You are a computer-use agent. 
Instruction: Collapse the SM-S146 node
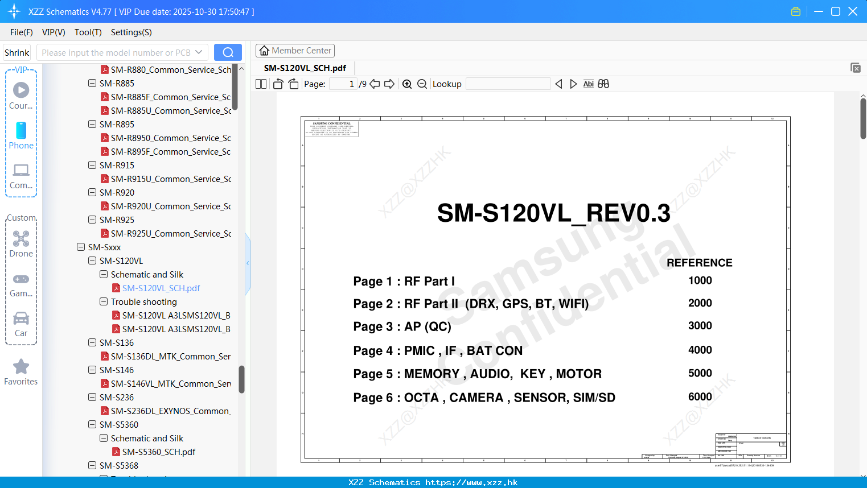92,370
